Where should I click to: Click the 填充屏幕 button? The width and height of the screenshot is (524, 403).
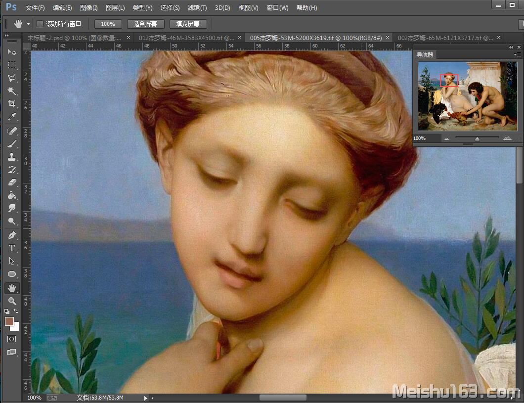(x=188, y=24)
